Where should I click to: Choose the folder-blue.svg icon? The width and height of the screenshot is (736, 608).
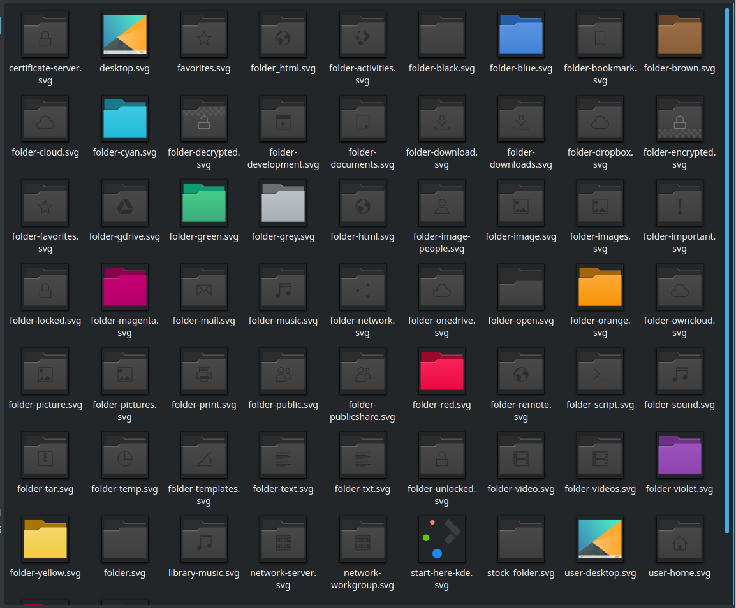click(x=521, y=34)
